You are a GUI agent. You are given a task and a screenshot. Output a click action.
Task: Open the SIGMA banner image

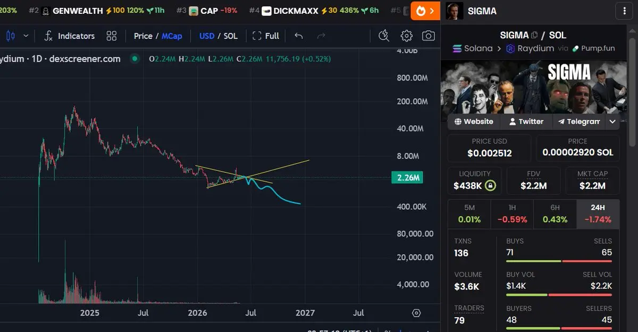click(x=533, y=87)
